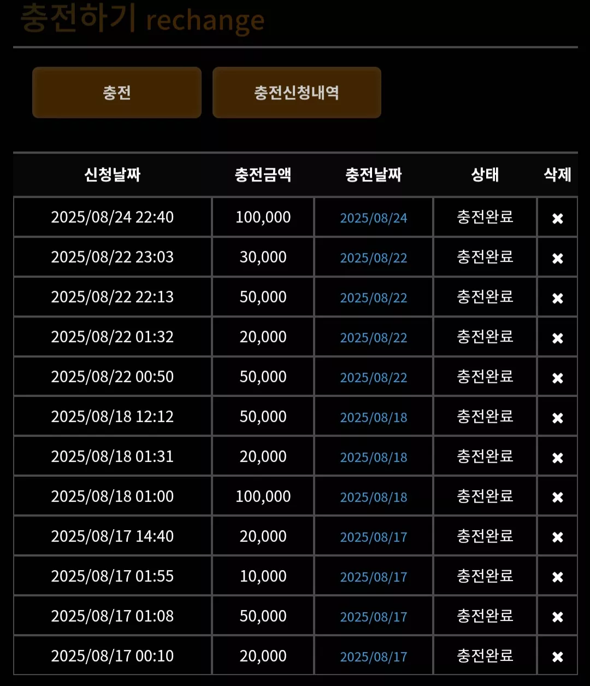Select the 충전금액 column header
The height and width of the screenshot is (686, 590).
[263, 175]
